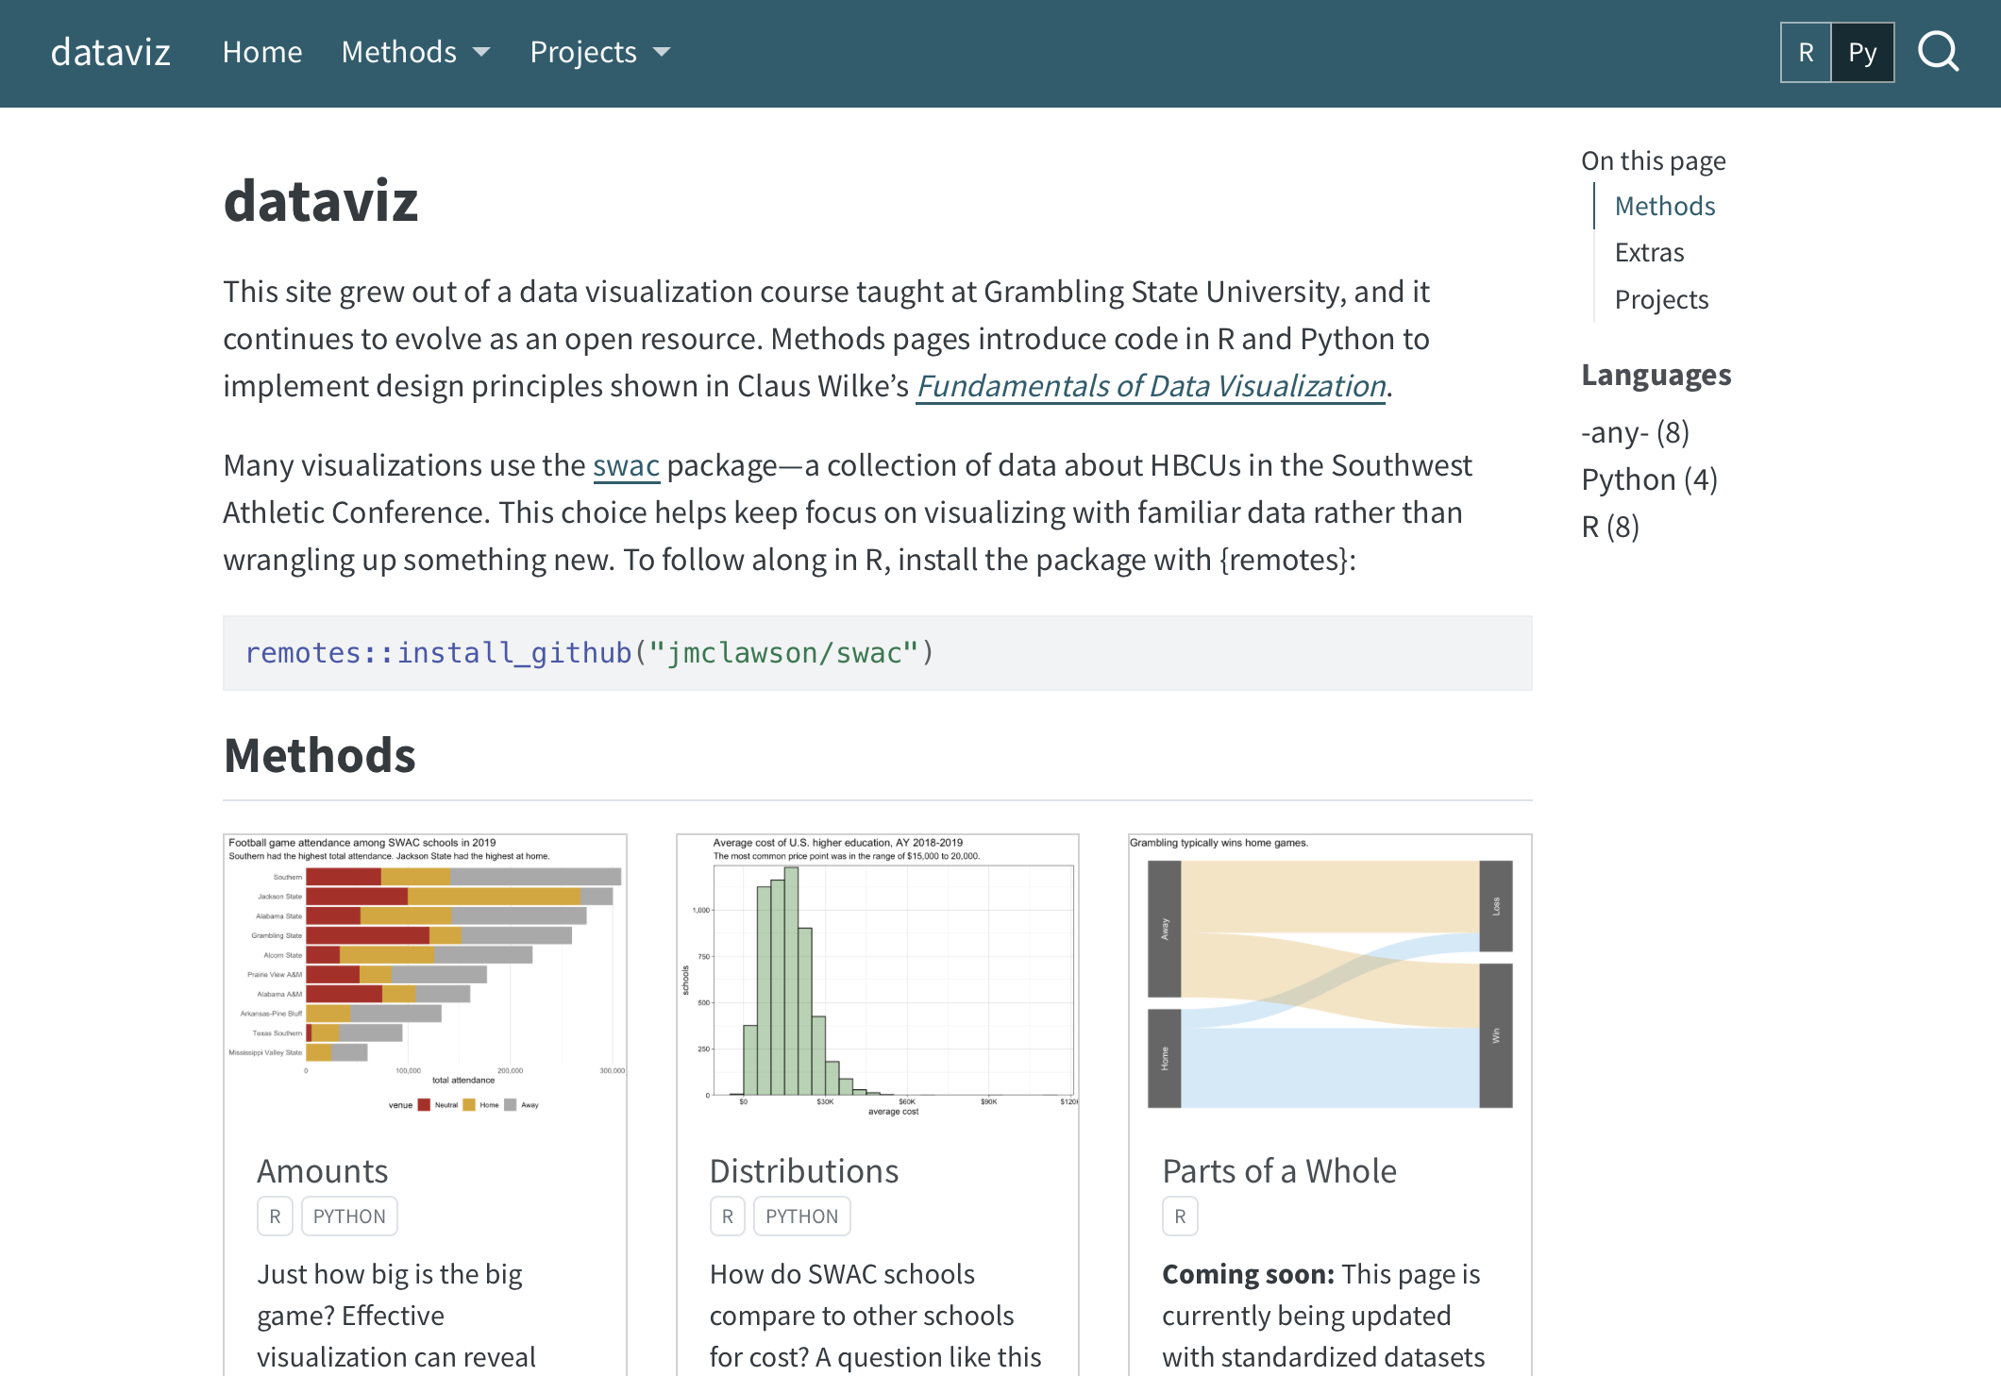Go to Home in navbar

pos(262,52)
